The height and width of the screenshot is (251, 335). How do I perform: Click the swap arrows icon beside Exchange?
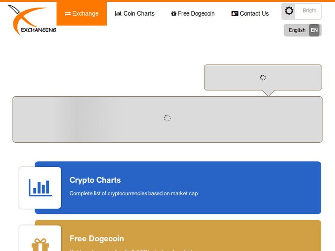pyautogui.click(x=67, y=14)
